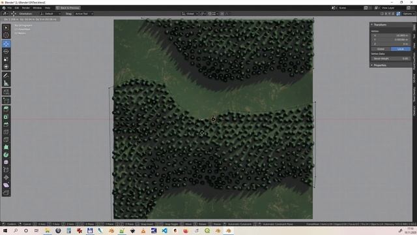417x235 pixels.
Task: Toggle mesh mirror X
Action: [x=386, y=14]
